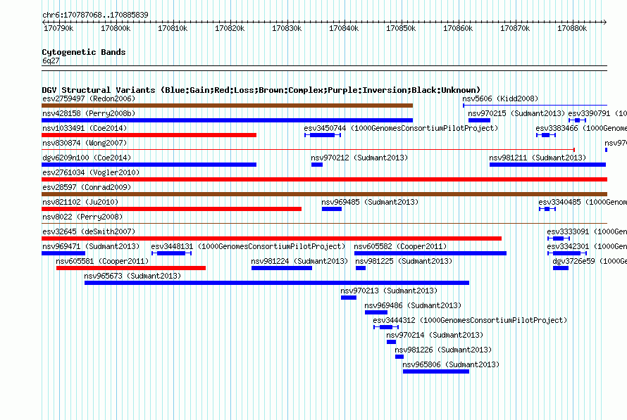Viewport: 627px width, 420px height.
Task: Open esv2761034 (Vogler2010) label
Action: point(91,172)
